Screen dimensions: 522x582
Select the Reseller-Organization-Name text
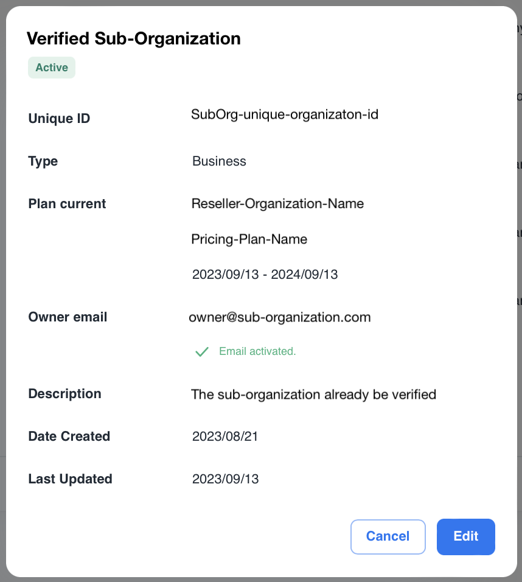(x=277, y=204)
